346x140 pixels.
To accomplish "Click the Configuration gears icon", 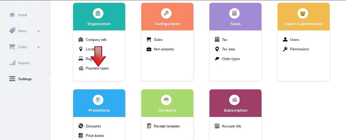I will [x=166, y=13].
